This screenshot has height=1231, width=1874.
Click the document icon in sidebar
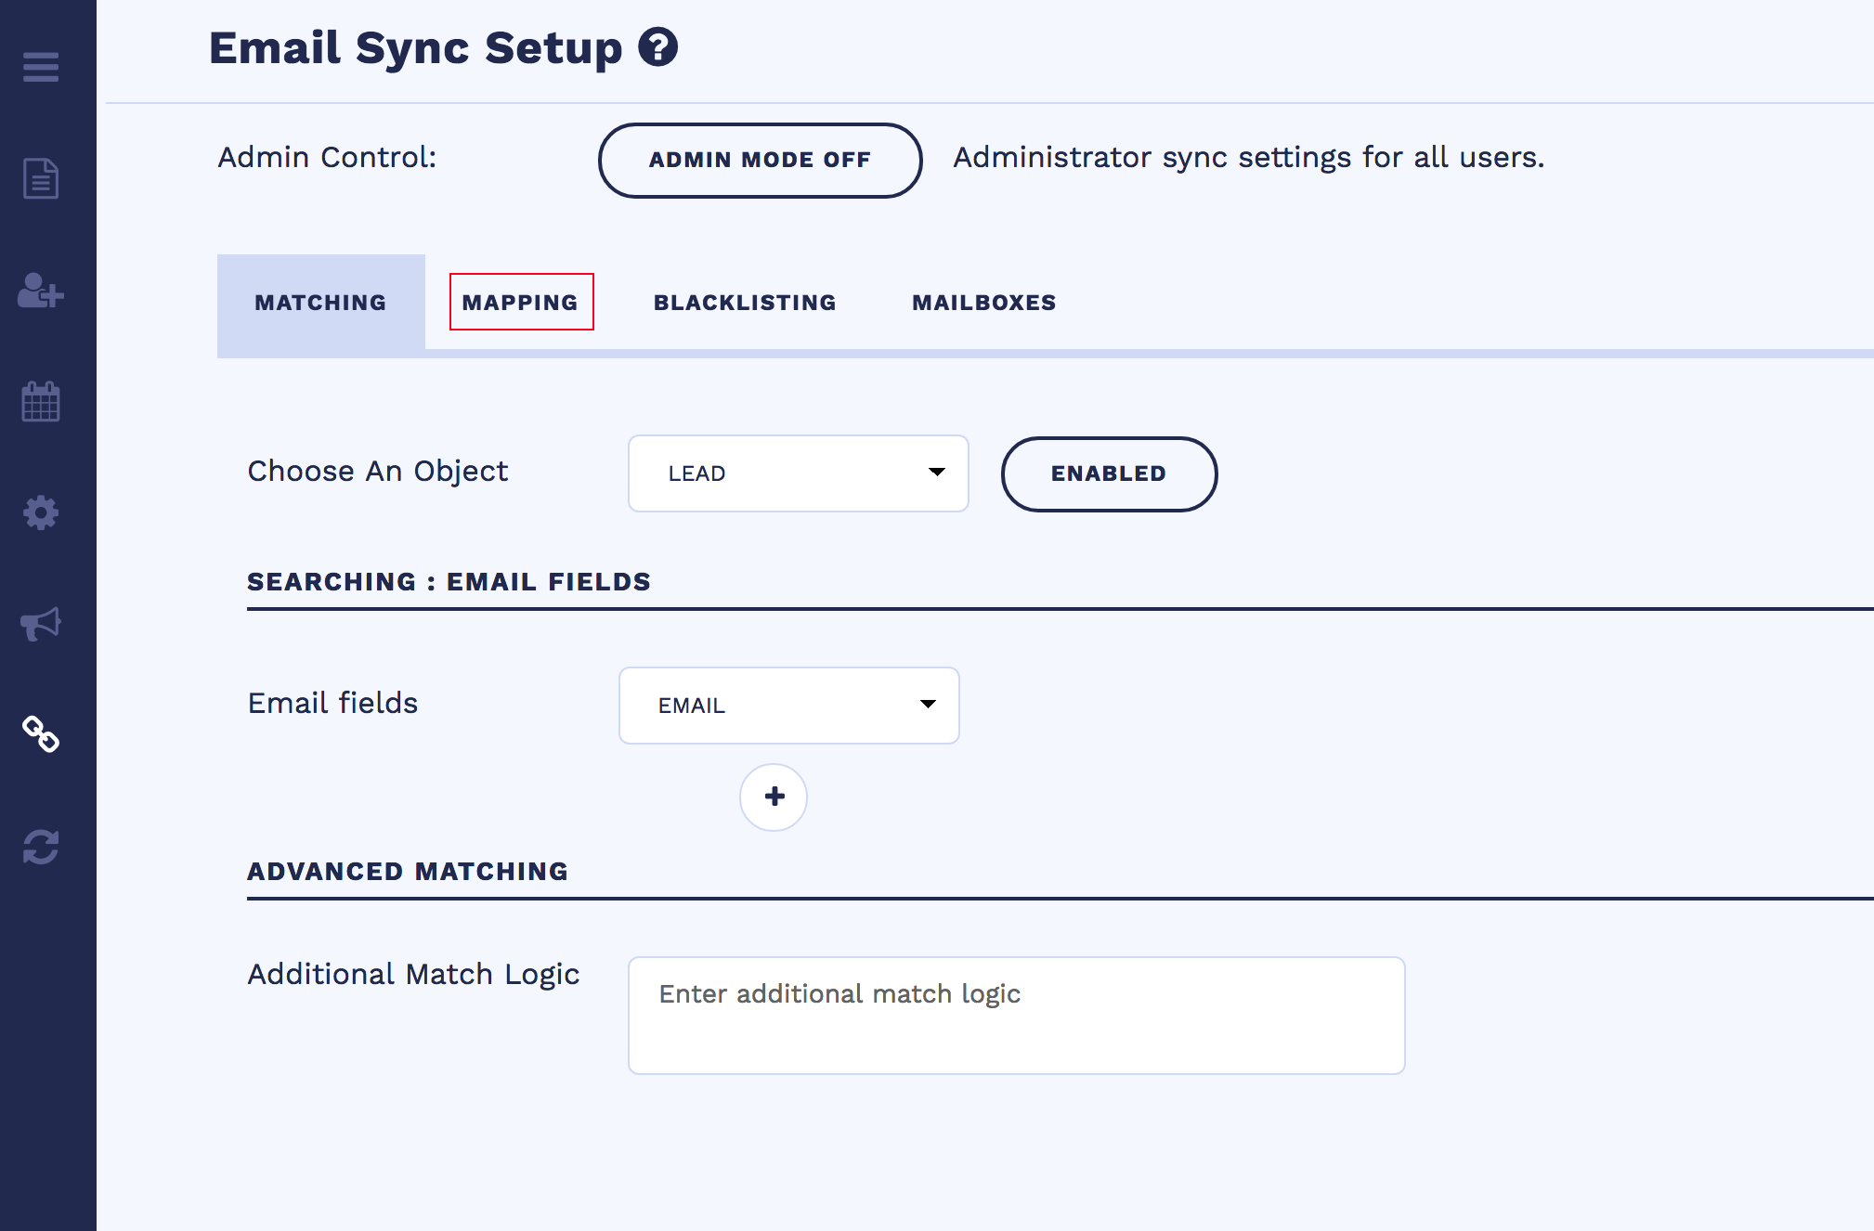pyautogui.click(x=41, y=178)
